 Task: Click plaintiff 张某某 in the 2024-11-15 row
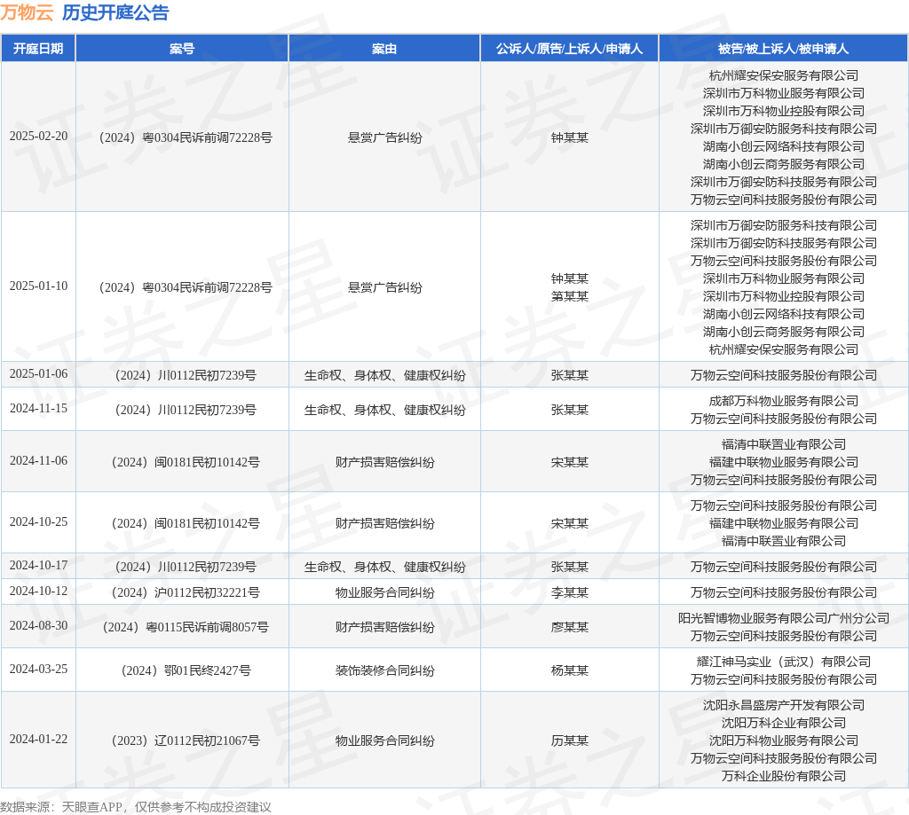pos(570,410)
